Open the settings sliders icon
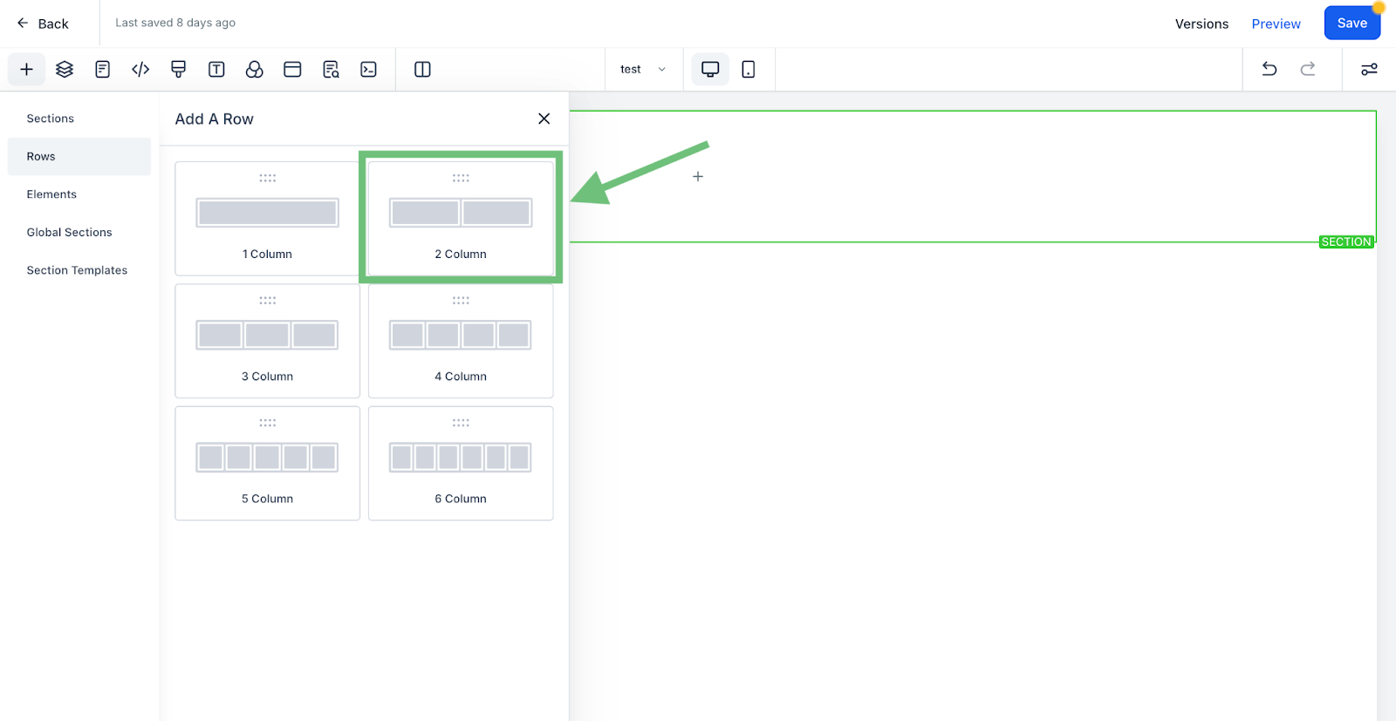Screen dimensions: 1396x721 (1369, 70)
